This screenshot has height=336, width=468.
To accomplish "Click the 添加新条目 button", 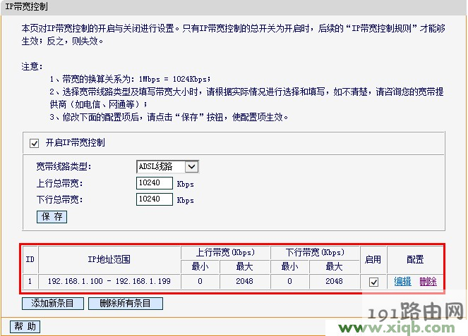I will [x=53, y=303].
